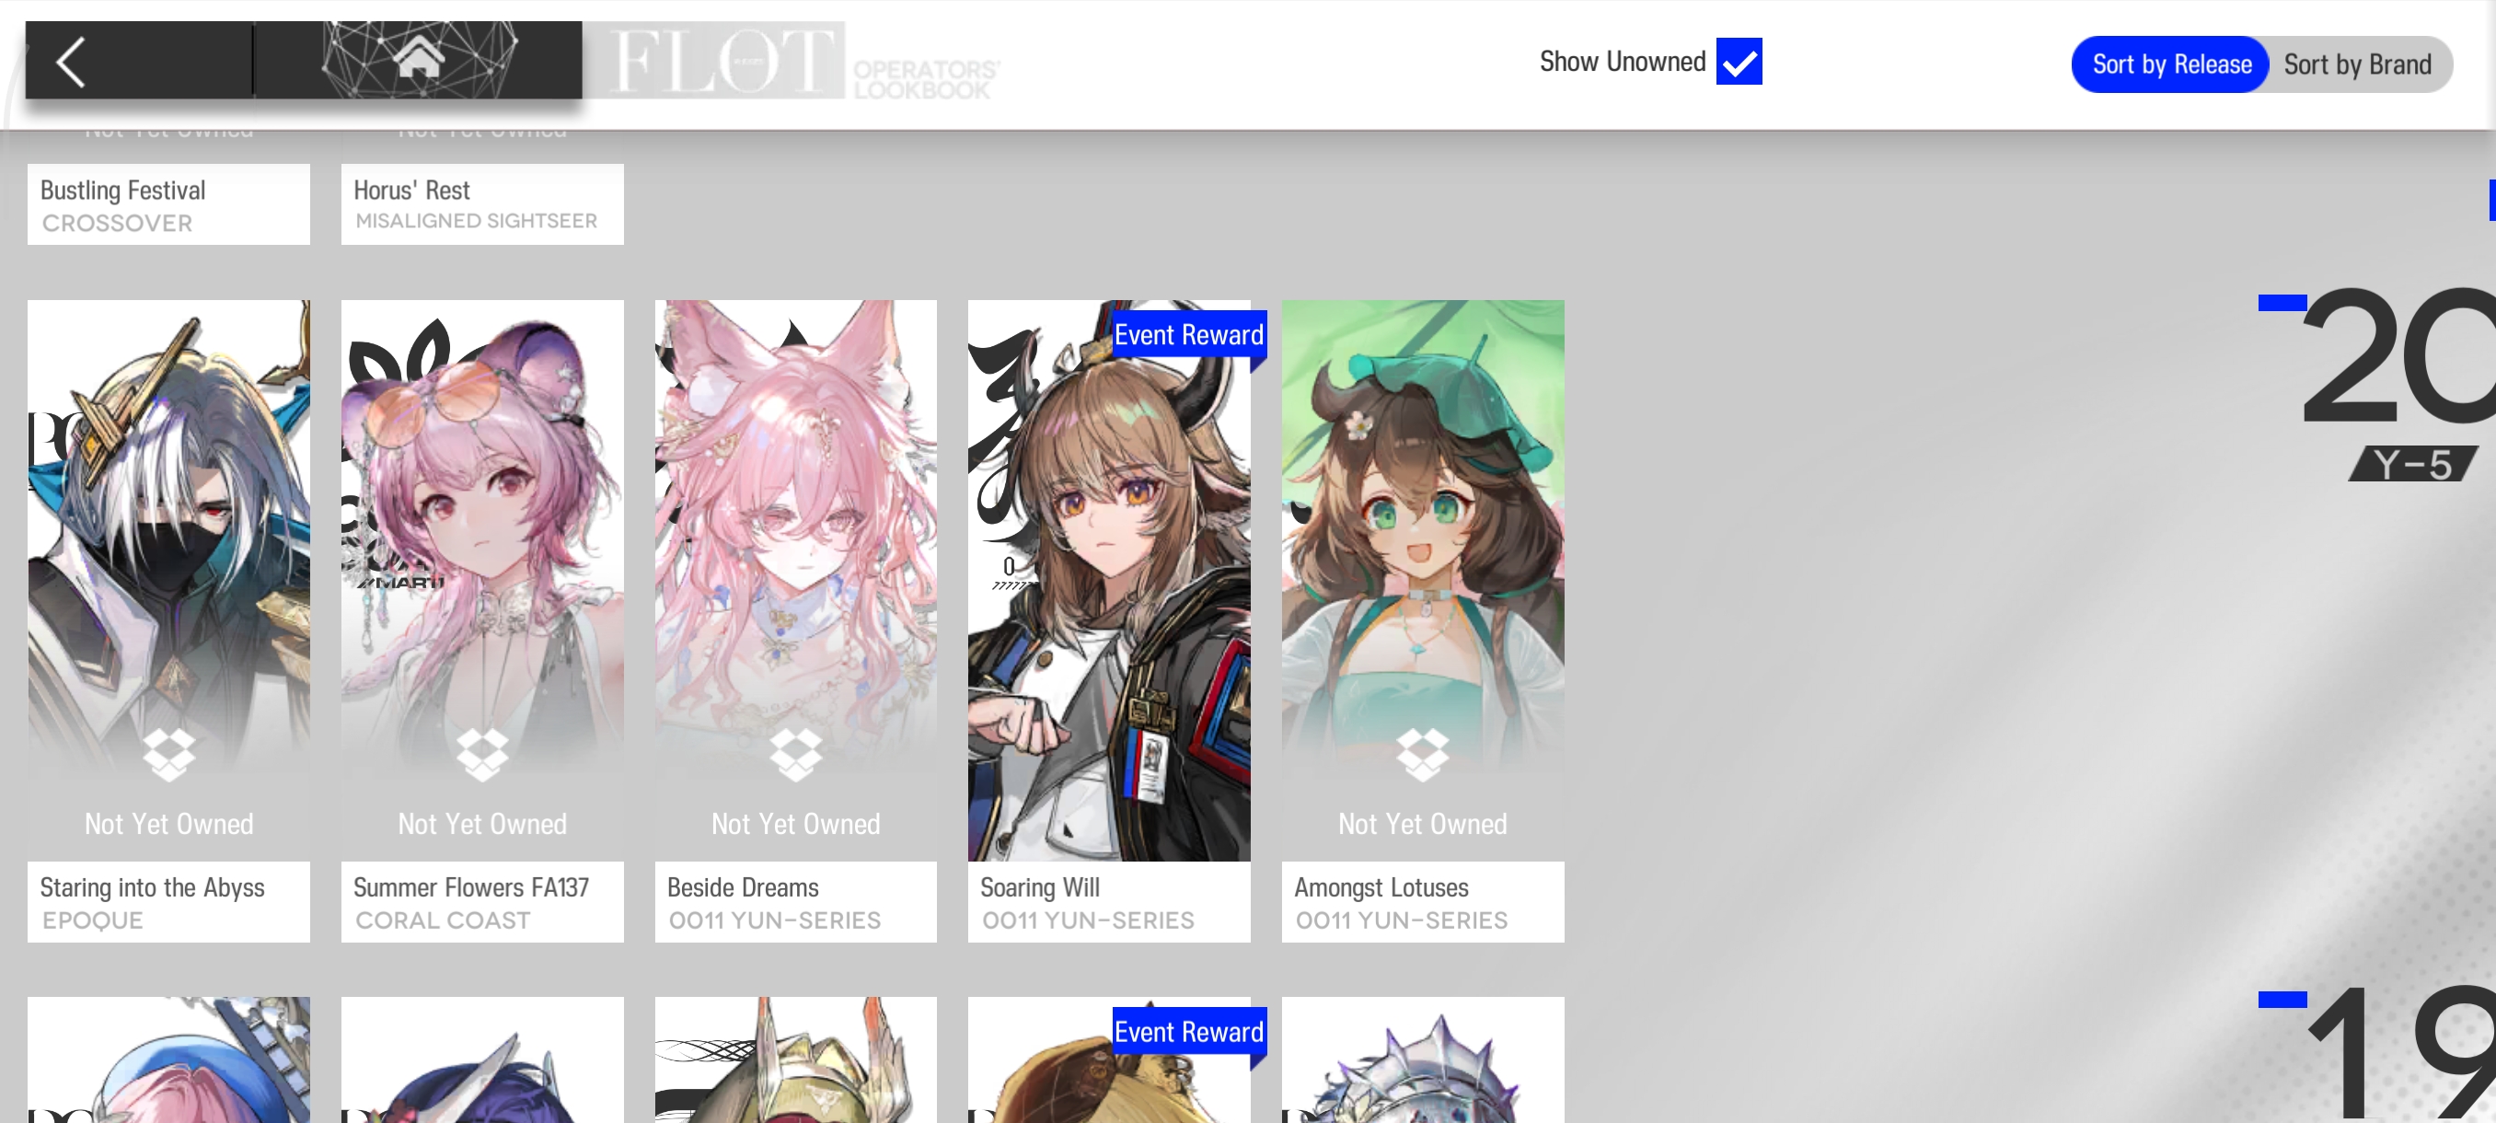Open the Bustling Festival CROSSOVER label
Image resolution: width=2496 pixels, height=1123 pixels.
pyautogui.click(x=168, y=204)
